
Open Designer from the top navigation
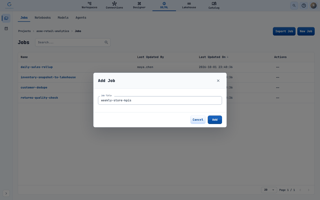pyautogui.click(x=139, y=5)
